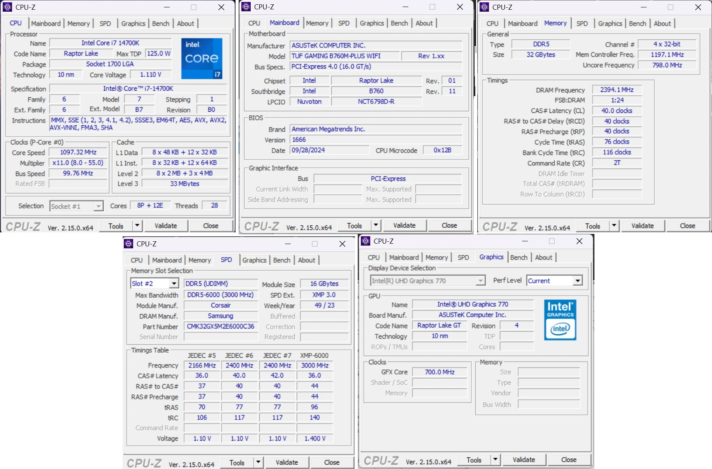Viewport: 712px width, 469px height.
Task: Click the BIOS Date 09/28/2024
Action: click(x=330, y=150)
